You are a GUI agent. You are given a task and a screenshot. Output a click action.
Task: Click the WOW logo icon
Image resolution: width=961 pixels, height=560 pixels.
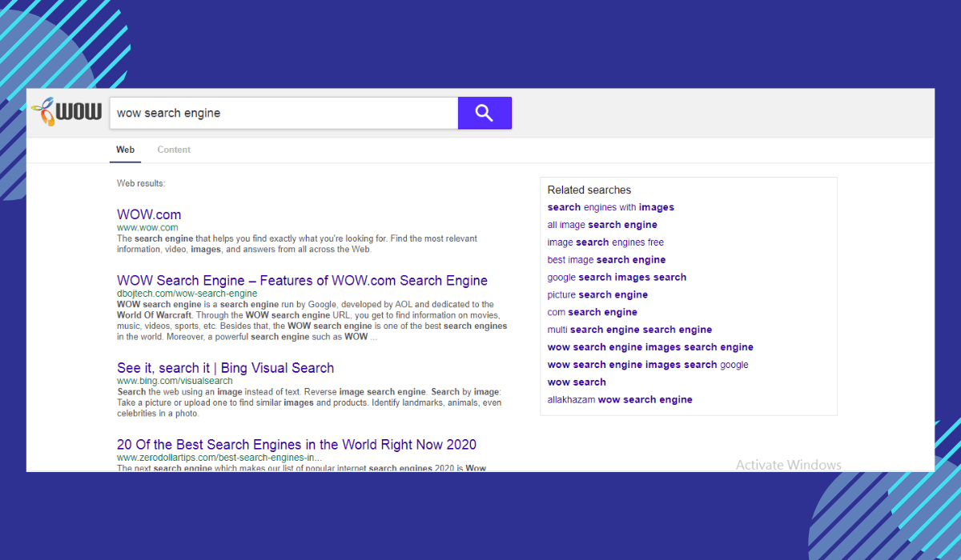[66, 111]
